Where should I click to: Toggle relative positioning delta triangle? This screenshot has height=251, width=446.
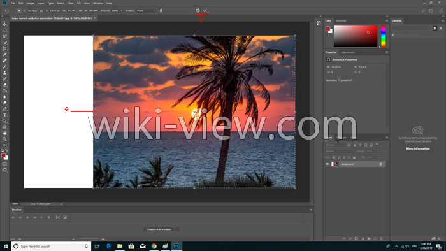(x=41, y=11)
